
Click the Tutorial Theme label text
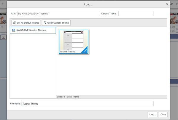pos(68,52)
